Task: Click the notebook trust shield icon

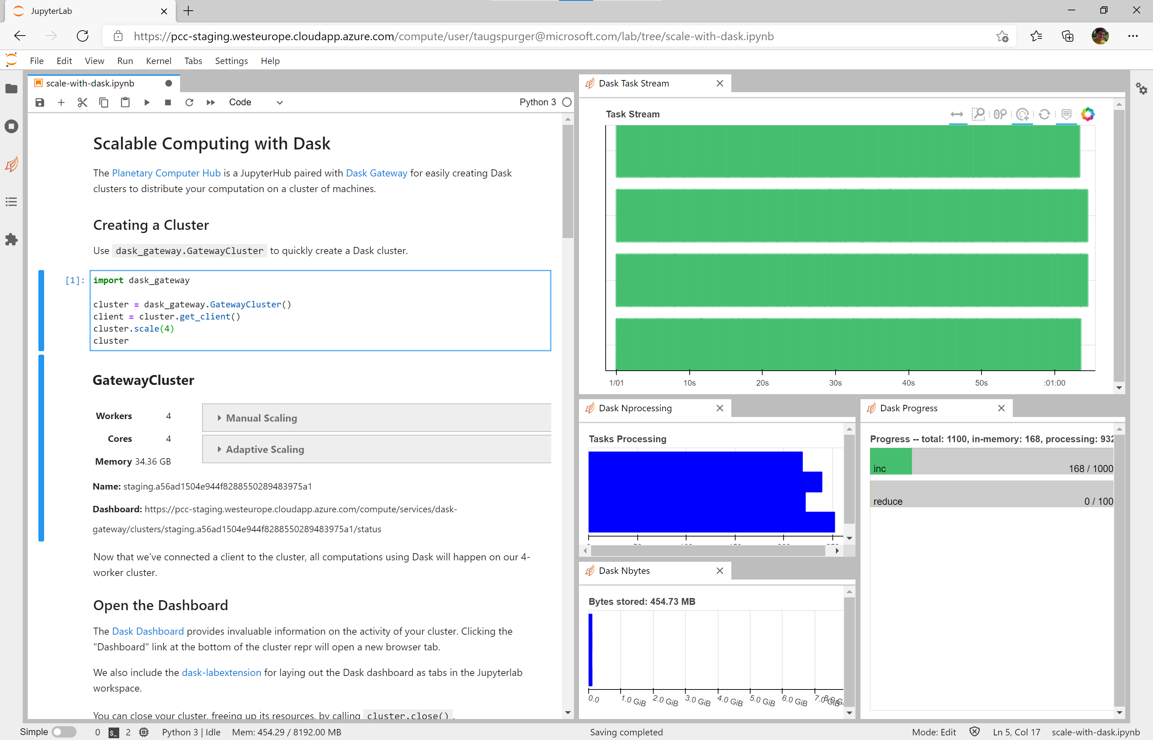Action: click(974, 732)
